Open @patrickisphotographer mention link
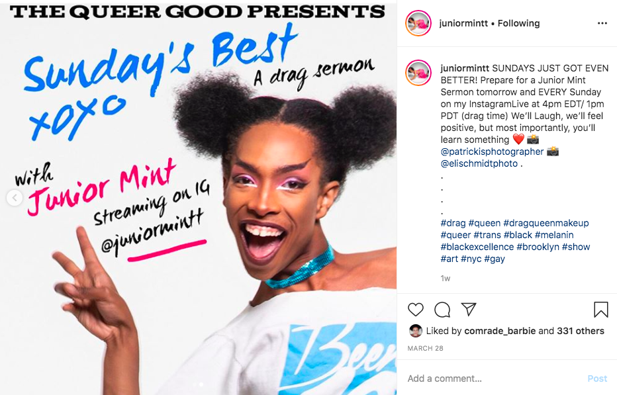 point(492,152)
